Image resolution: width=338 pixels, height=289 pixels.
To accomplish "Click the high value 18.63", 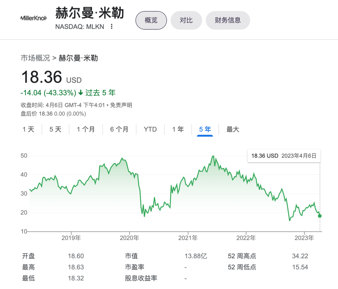I will pos(76,267).
